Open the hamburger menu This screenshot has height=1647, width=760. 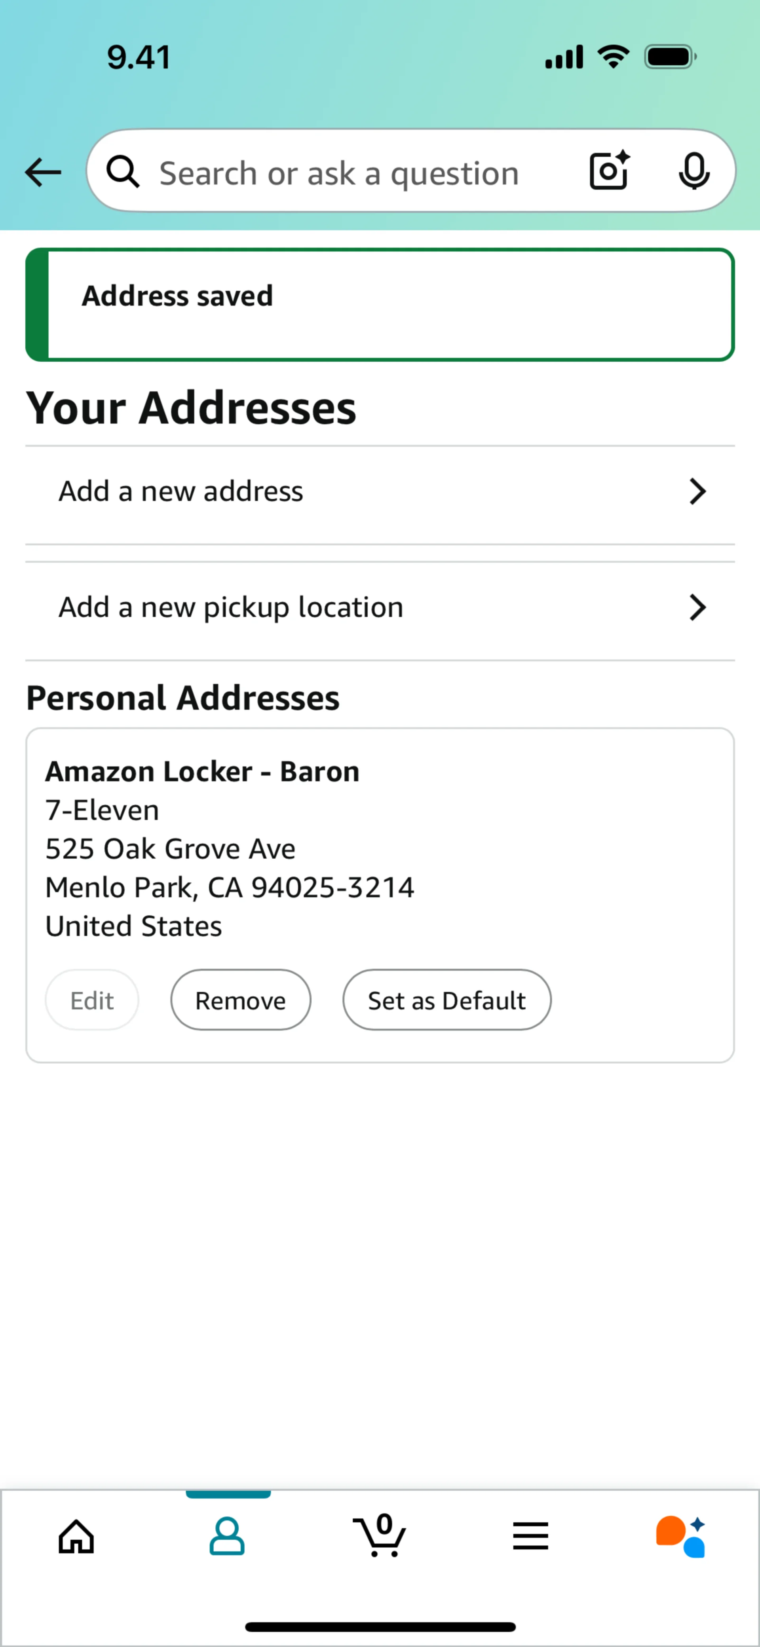530,1536
